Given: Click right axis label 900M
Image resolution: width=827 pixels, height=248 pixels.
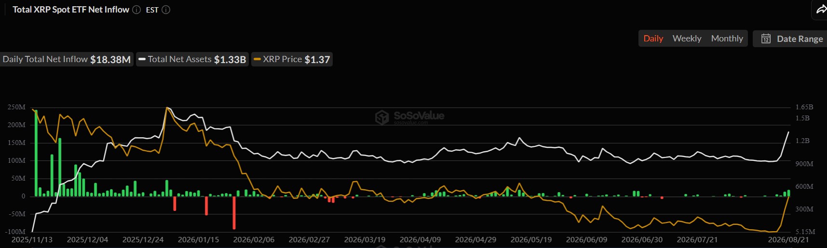Looking at the screenshot, I should 804,164.
